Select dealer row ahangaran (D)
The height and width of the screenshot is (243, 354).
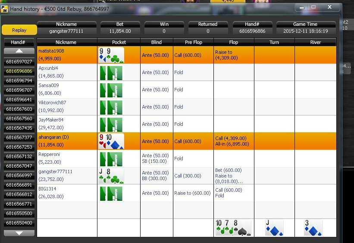(x=186, y=141)
